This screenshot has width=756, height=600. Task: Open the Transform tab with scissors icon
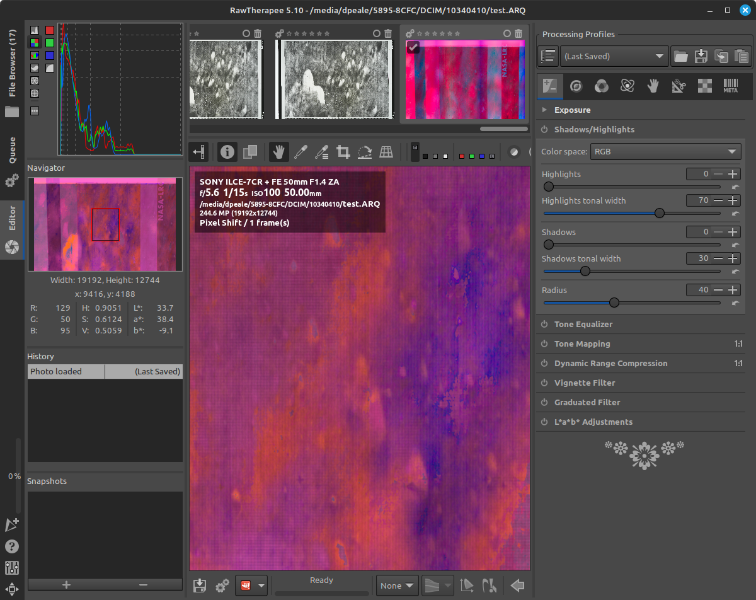679,86
